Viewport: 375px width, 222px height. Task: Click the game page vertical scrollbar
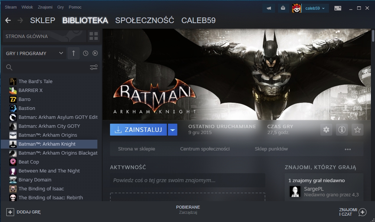373,36
